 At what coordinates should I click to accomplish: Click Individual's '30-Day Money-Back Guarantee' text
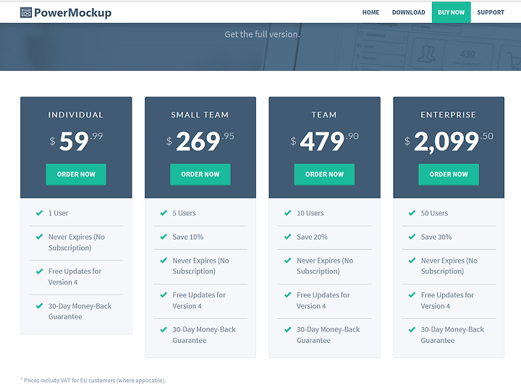click(x=80, y=312)
